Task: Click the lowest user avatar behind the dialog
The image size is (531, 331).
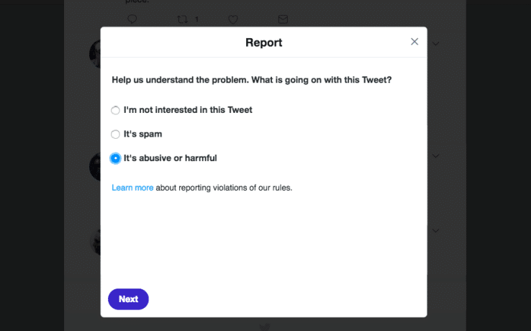Action: pyautogui.click(x=96, y=242)
